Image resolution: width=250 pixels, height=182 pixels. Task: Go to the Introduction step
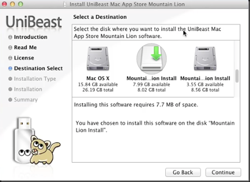pos(30,37)
